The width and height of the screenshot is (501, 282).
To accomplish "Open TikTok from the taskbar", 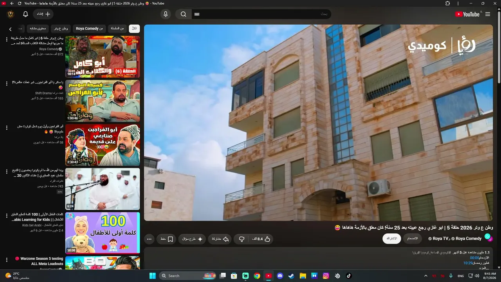I will (349, 276).
